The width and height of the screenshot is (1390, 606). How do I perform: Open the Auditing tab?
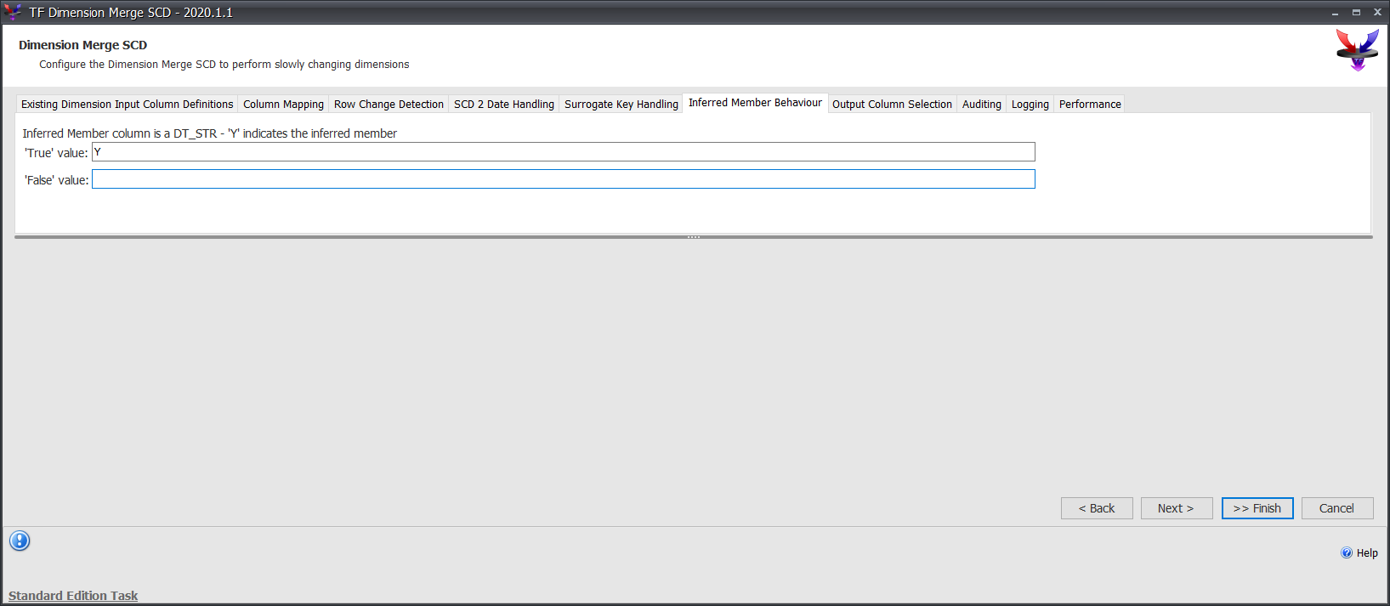click(981, 105)
